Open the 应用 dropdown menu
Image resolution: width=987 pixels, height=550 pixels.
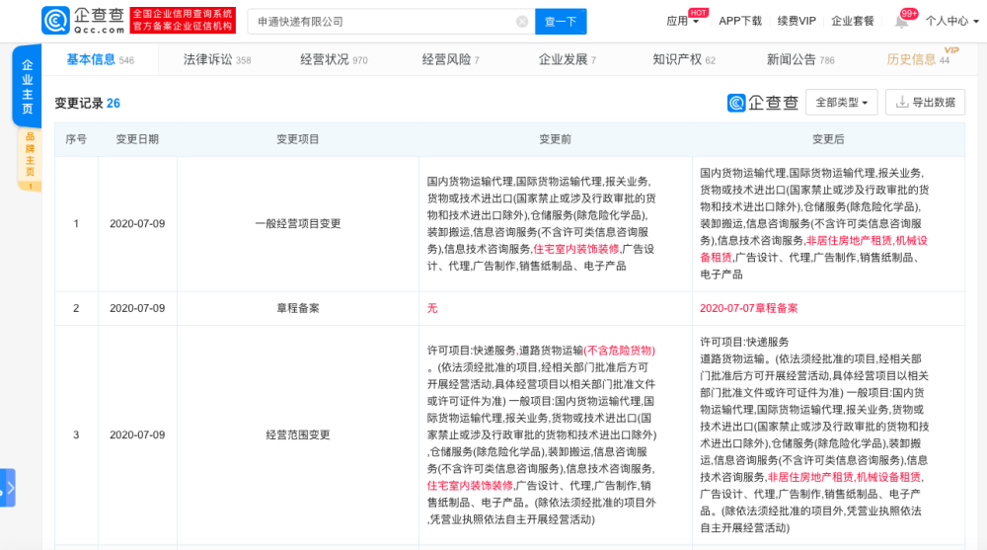(x=682, y=22)
